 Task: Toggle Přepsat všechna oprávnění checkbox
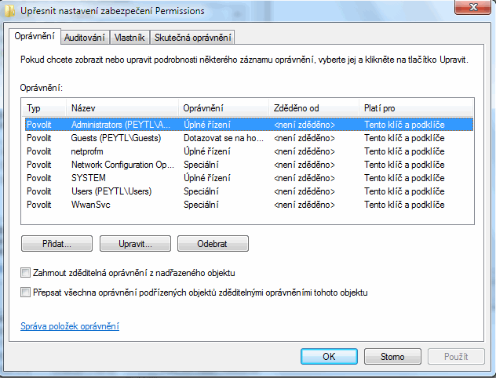(x=27, y=293)
